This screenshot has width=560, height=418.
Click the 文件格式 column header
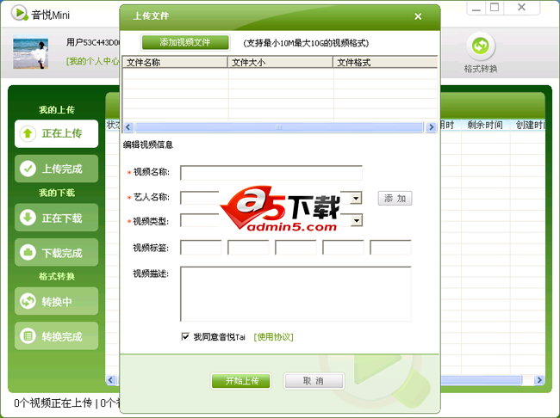(385, 63)
